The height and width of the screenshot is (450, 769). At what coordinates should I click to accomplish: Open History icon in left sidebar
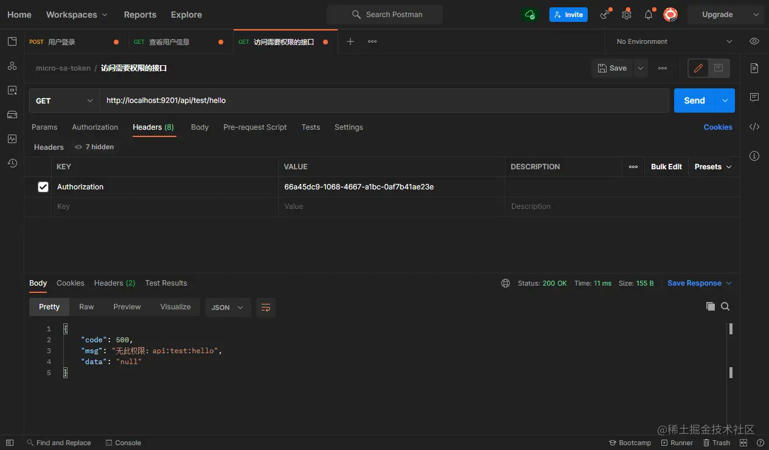[x=12, y=163]
